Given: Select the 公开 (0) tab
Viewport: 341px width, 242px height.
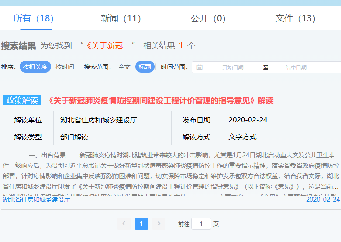Looking at the screenshot, I should point(208,18).
